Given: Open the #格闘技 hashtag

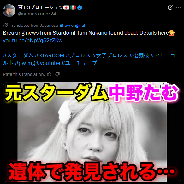Looking at the screenshot, I should (x=139, y=55).
